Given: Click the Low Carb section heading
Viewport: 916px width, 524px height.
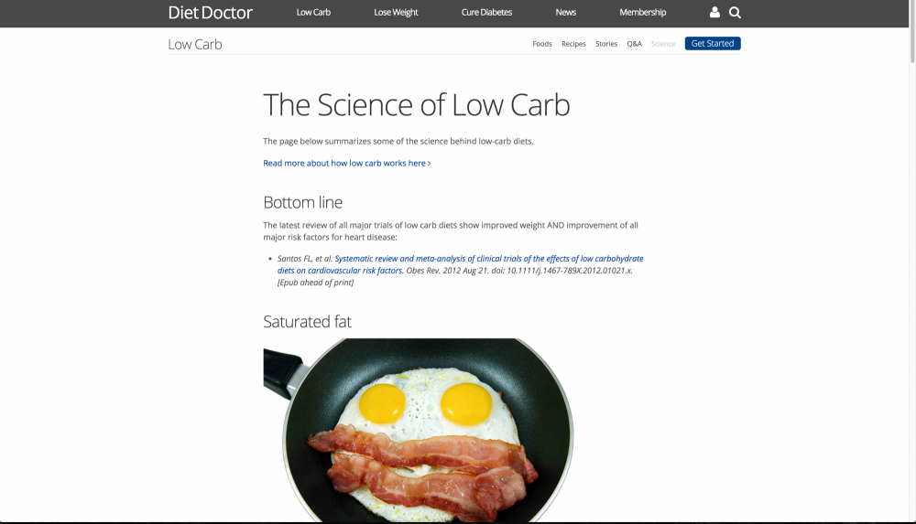Looking at the screenshot, I should point(195,44).
